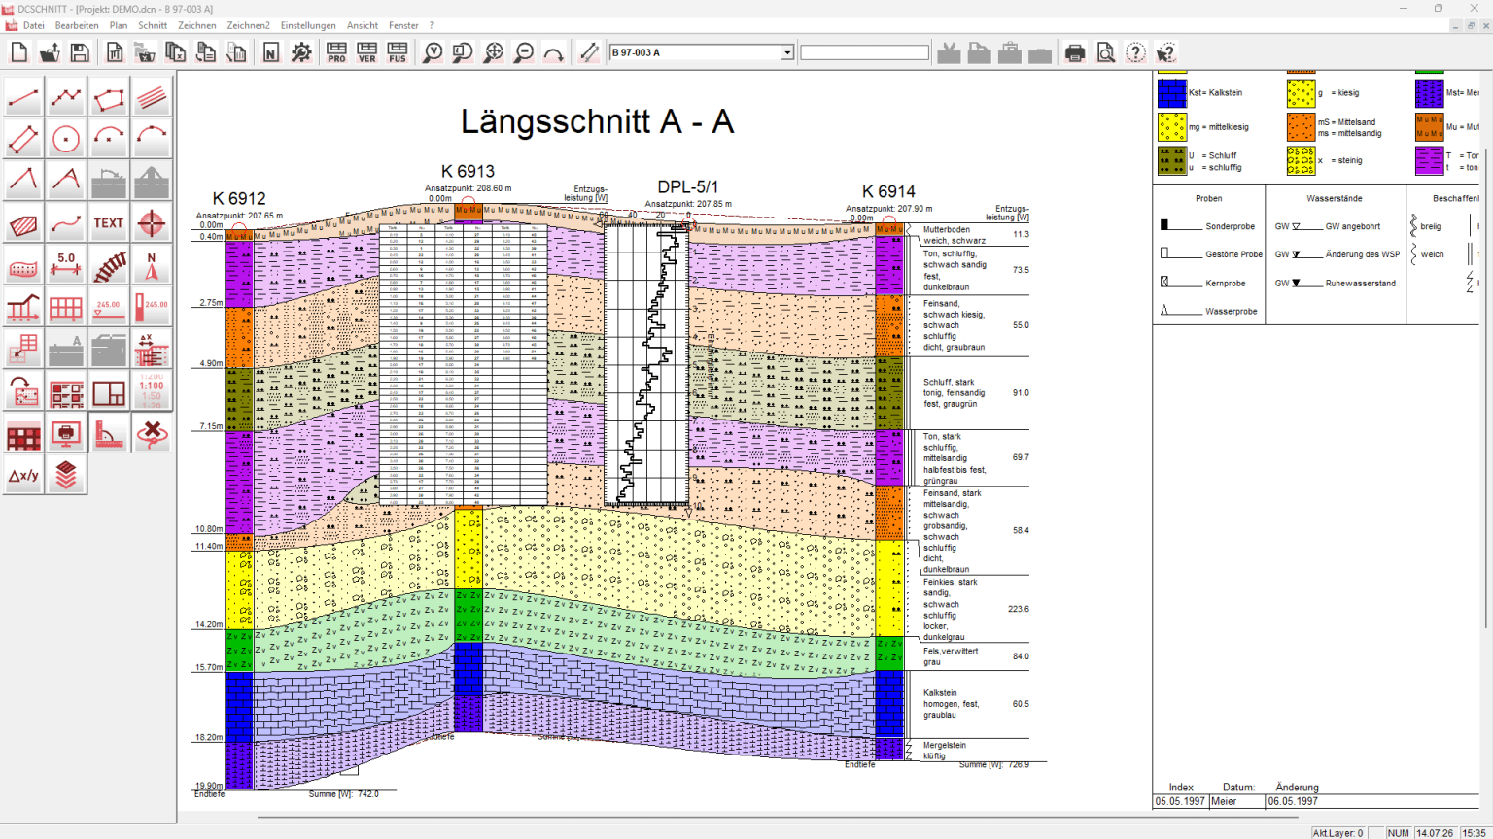Image resolution: width=1493 pixels, height=839 pixels.
Task: Click the delta x/y offset tool
Action: pyautogui.click(x=23, y=476)
